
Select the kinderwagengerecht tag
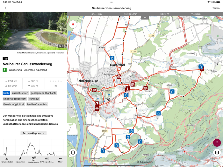click(x=15, y=99)
